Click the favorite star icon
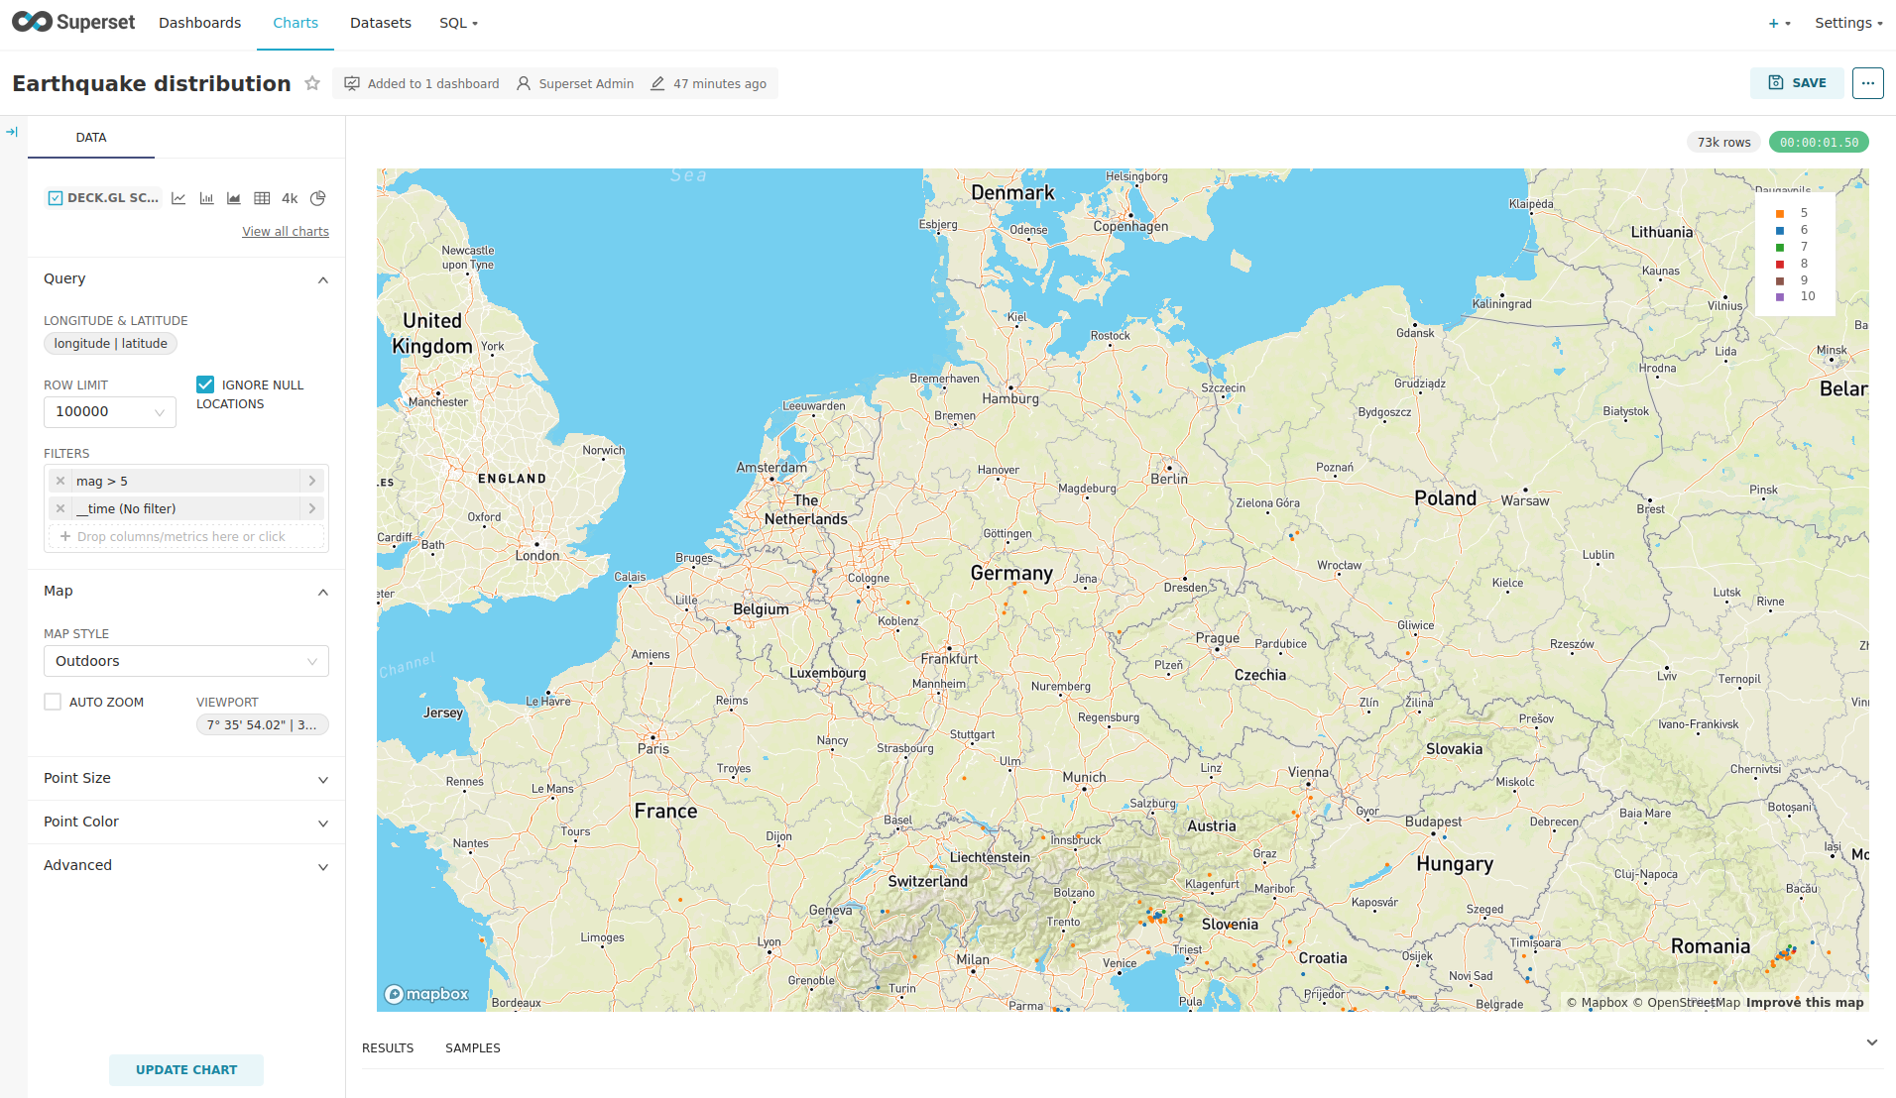The image size is (1896, 1098). tap(312, 83)
